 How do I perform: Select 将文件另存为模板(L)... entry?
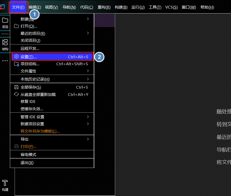52,131
